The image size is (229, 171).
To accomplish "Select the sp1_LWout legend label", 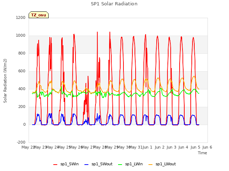I will pyautogui.click(x=166, y=164).
